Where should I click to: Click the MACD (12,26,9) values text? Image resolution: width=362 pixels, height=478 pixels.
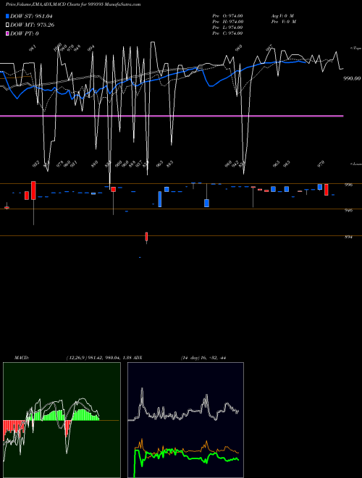click(x=98, y=358)
